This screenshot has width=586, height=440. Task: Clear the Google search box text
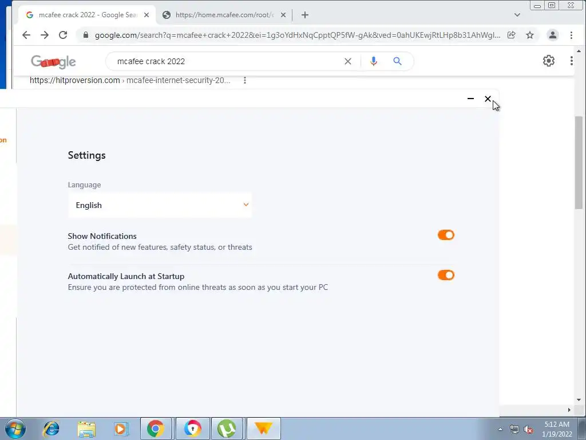347,61
